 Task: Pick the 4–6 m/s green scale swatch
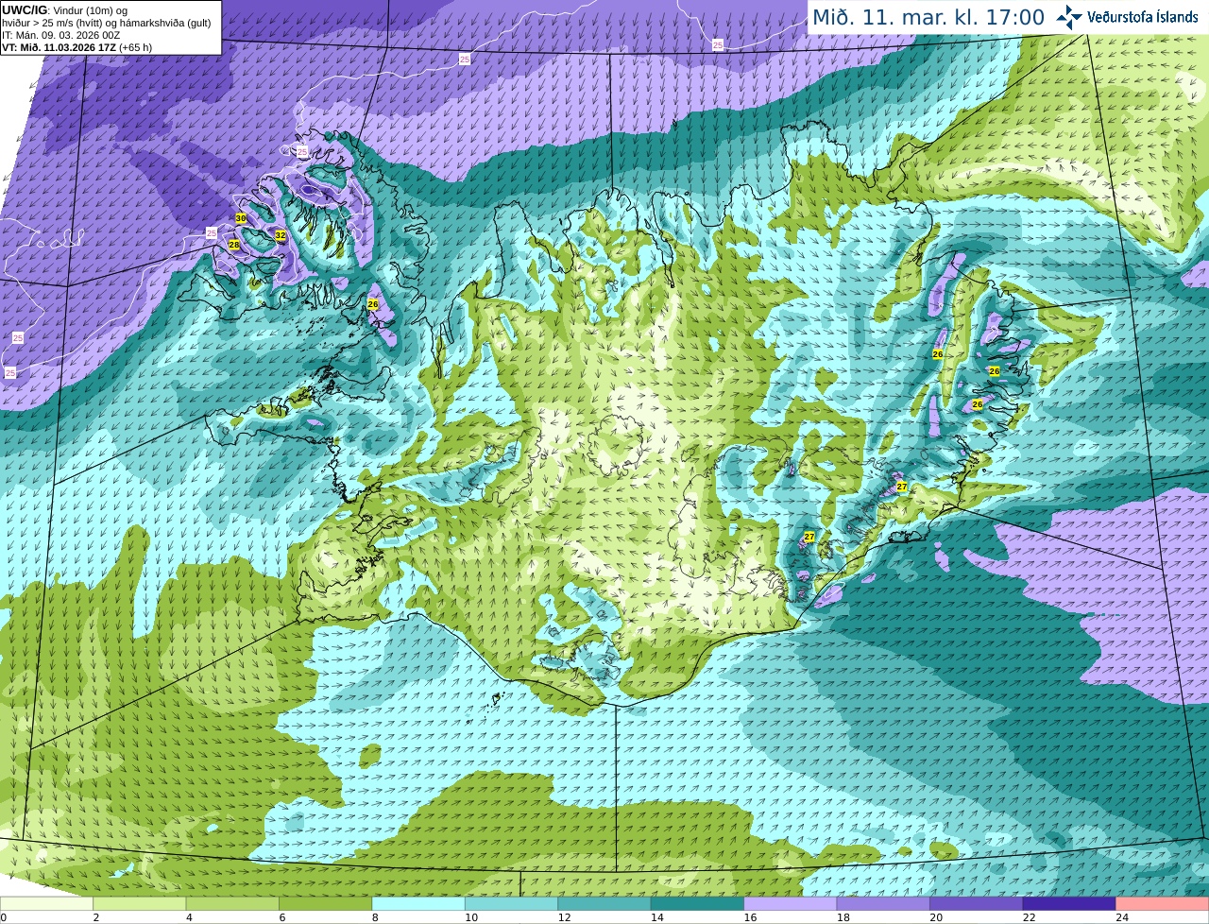click(232, 904)
